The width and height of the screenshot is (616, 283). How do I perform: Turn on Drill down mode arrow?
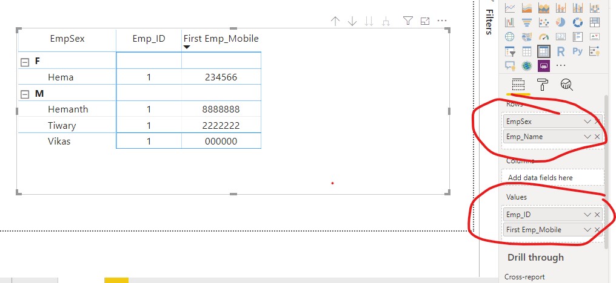(352, 21)
